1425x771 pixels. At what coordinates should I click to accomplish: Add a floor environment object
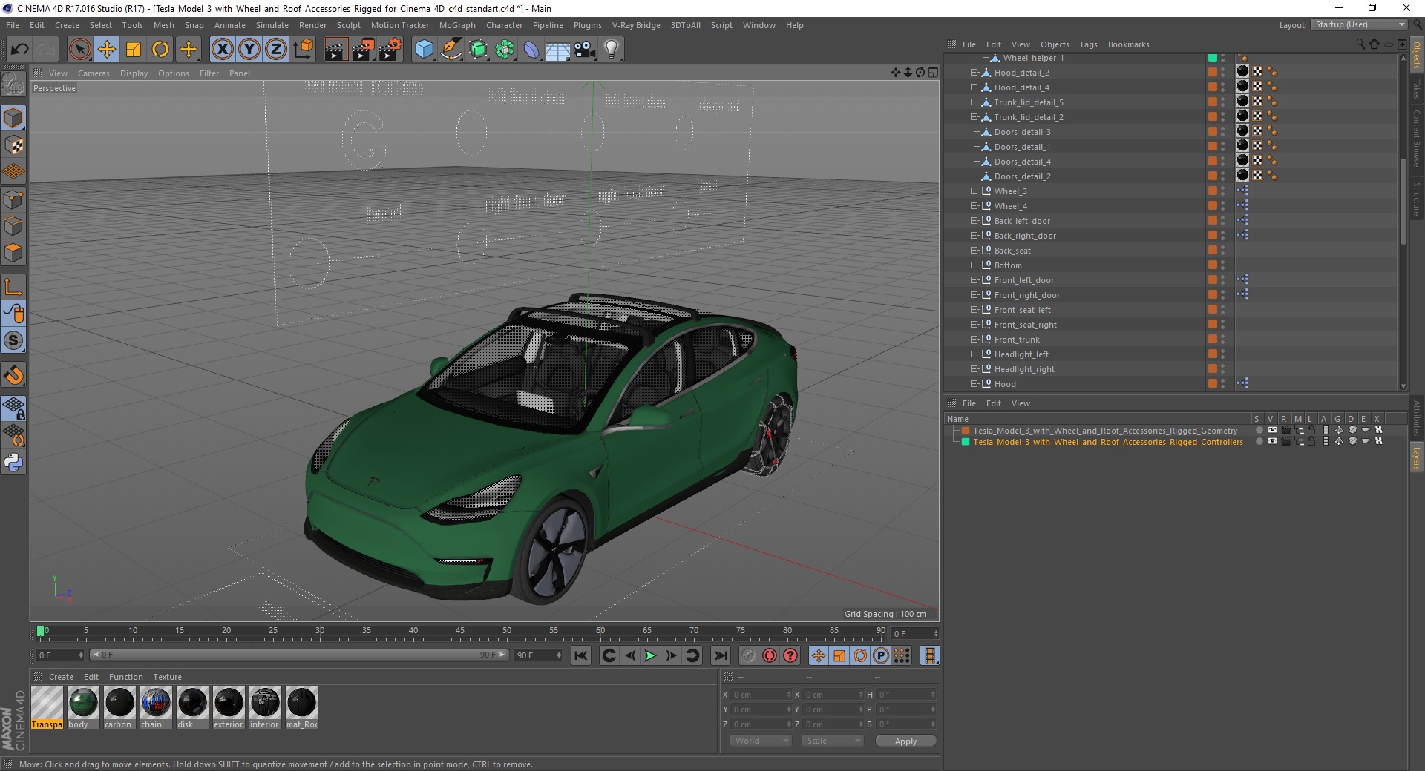558,50
